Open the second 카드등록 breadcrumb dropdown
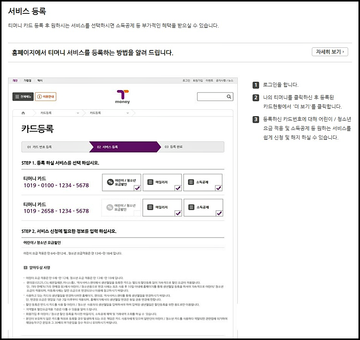Viewport: 360px width, 340px height. pyautogui.click(x=128, y=112)
